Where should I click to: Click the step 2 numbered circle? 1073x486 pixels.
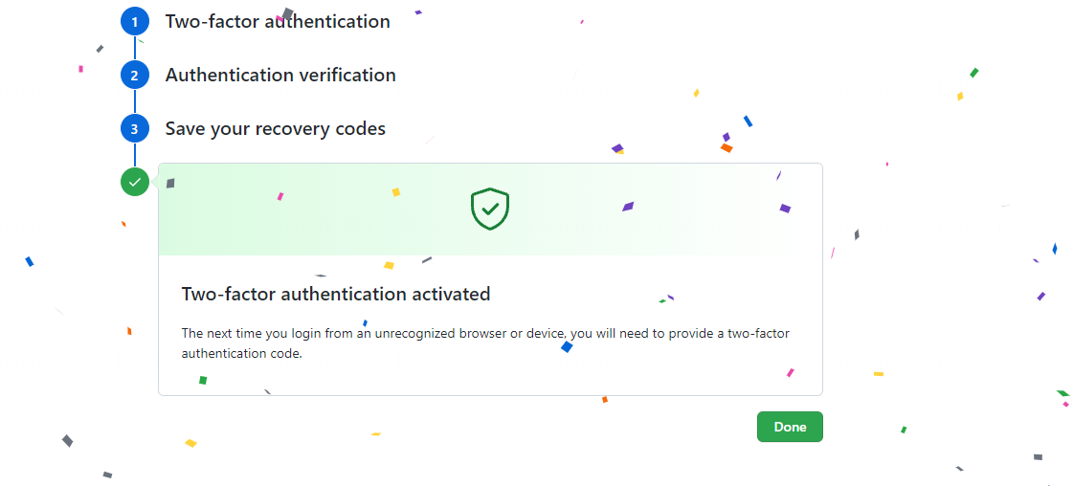135,75
